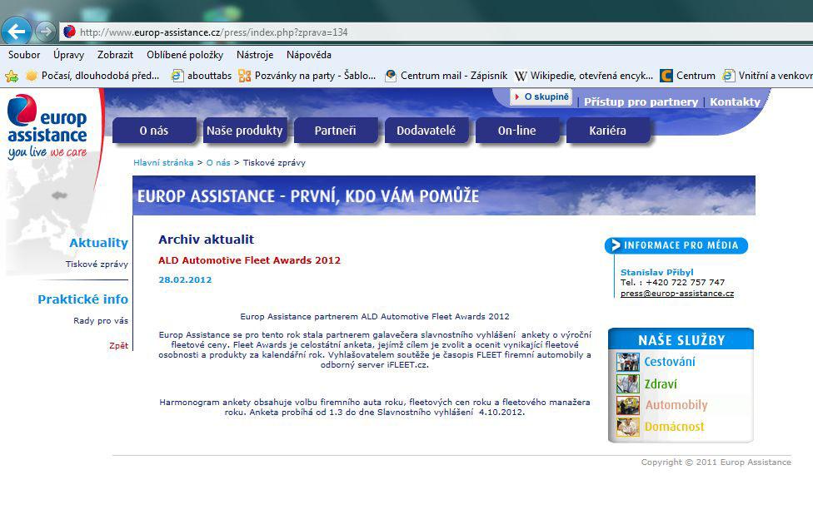Click the Stanislav Přibyl contact name
Viewport: 813px width, 519px height.
coord(657,272)
